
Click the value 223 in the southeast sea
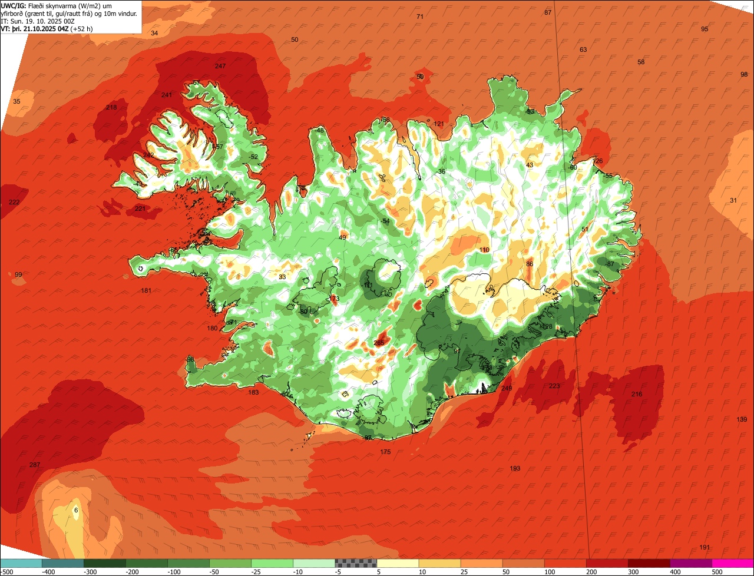[x=554, y=386]
